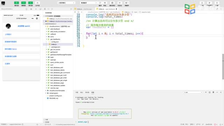Click the frontend database operation link

[x=11, y=42]
